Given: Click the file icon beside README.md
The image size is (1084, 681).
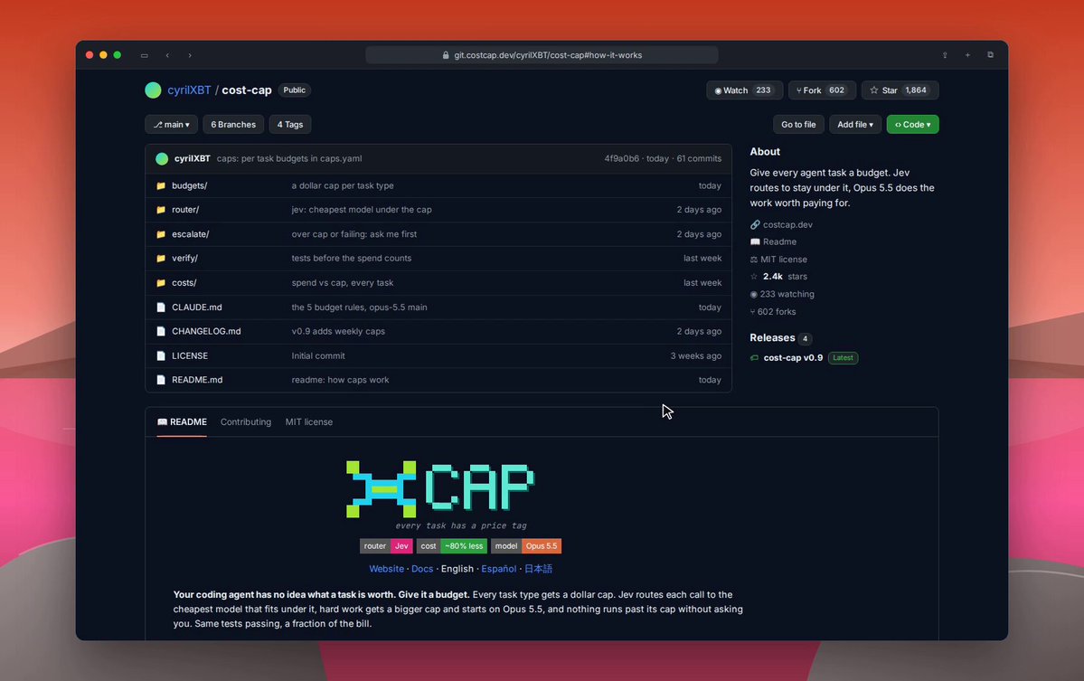Looking at the screenshot, I should pyautogui.click(x=161, y=380).
